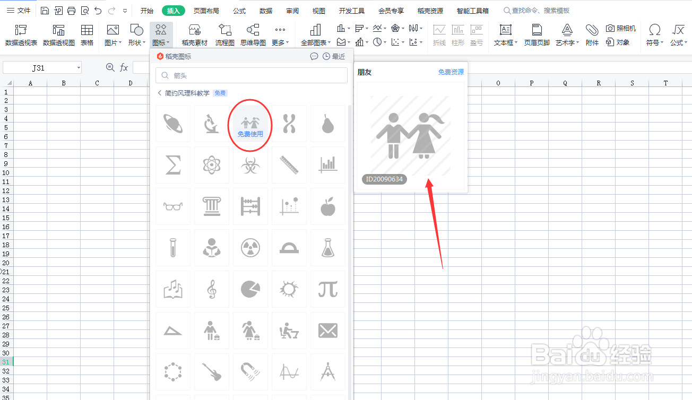Insert a 文本框 text box

tap(506, 35)
